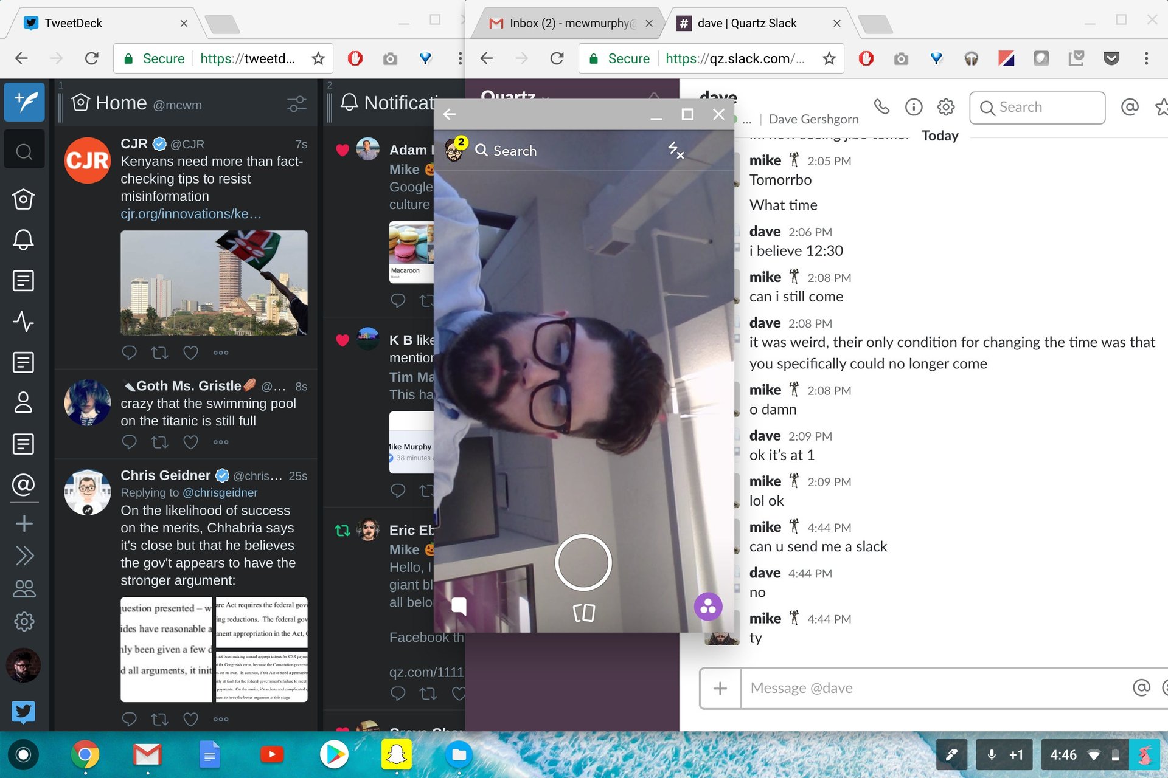Screen dimensions: 1168x778
Task: Show Slack mentions and activity
Action: tap(1130, 107)
